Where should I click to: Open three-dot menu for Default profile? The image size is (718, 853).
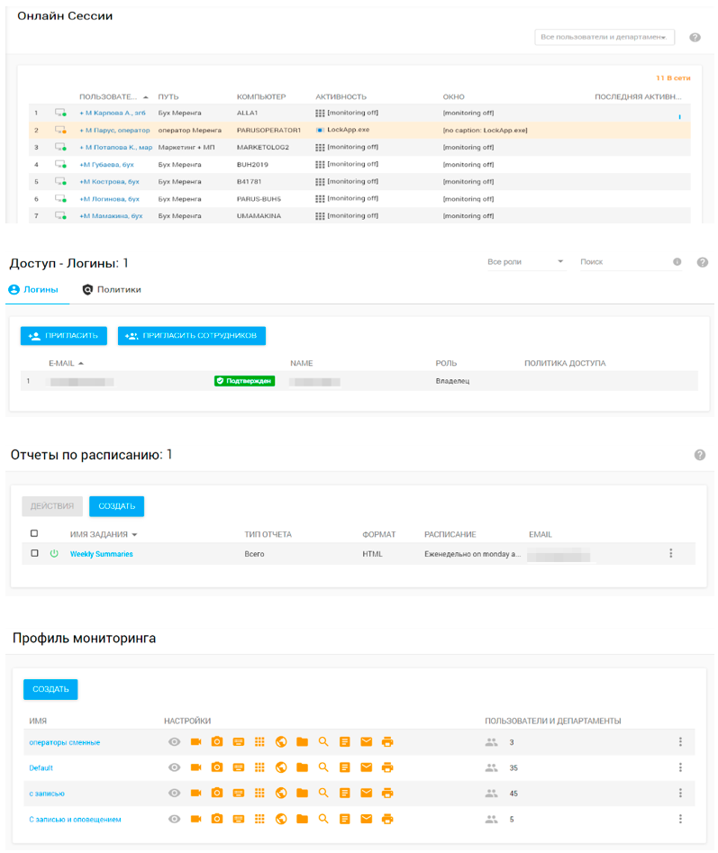680,767
